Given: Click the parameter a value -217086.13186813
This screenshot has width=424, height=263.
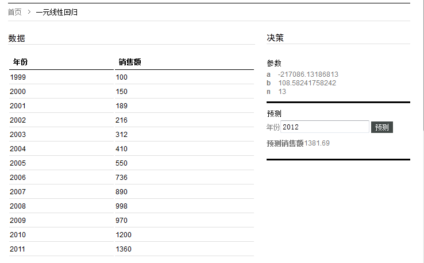Looking at the screenshot, I should pos(308,74).
